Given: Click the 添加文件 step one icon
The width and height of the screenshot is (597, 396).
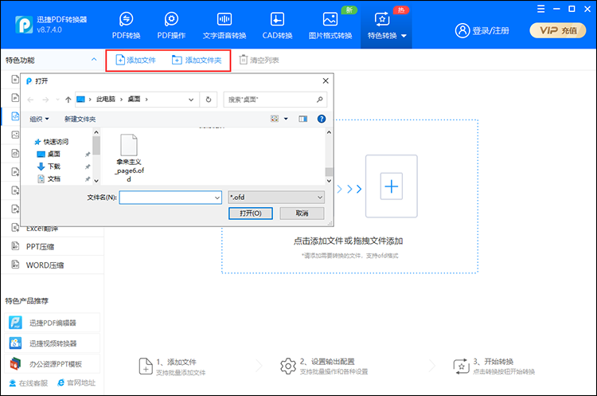Looking at the screenshot, I should (146, 367).
